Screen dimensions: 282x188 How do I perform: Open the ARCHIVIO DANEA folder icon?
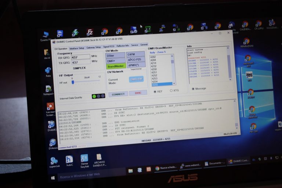[x=100, y=160]
